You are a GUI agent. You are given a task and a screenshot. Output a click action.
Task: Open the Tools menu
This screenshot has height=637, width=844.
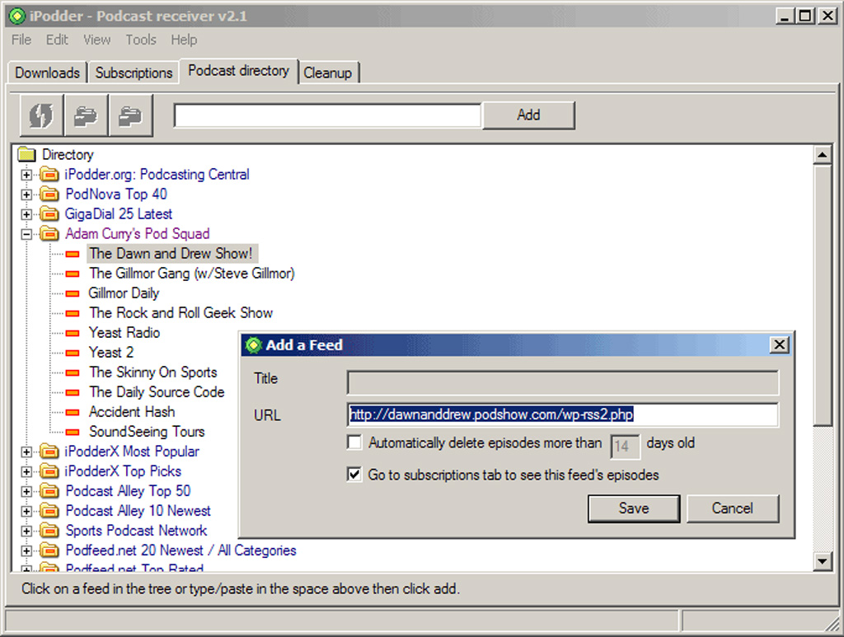[x=141, y=40]
